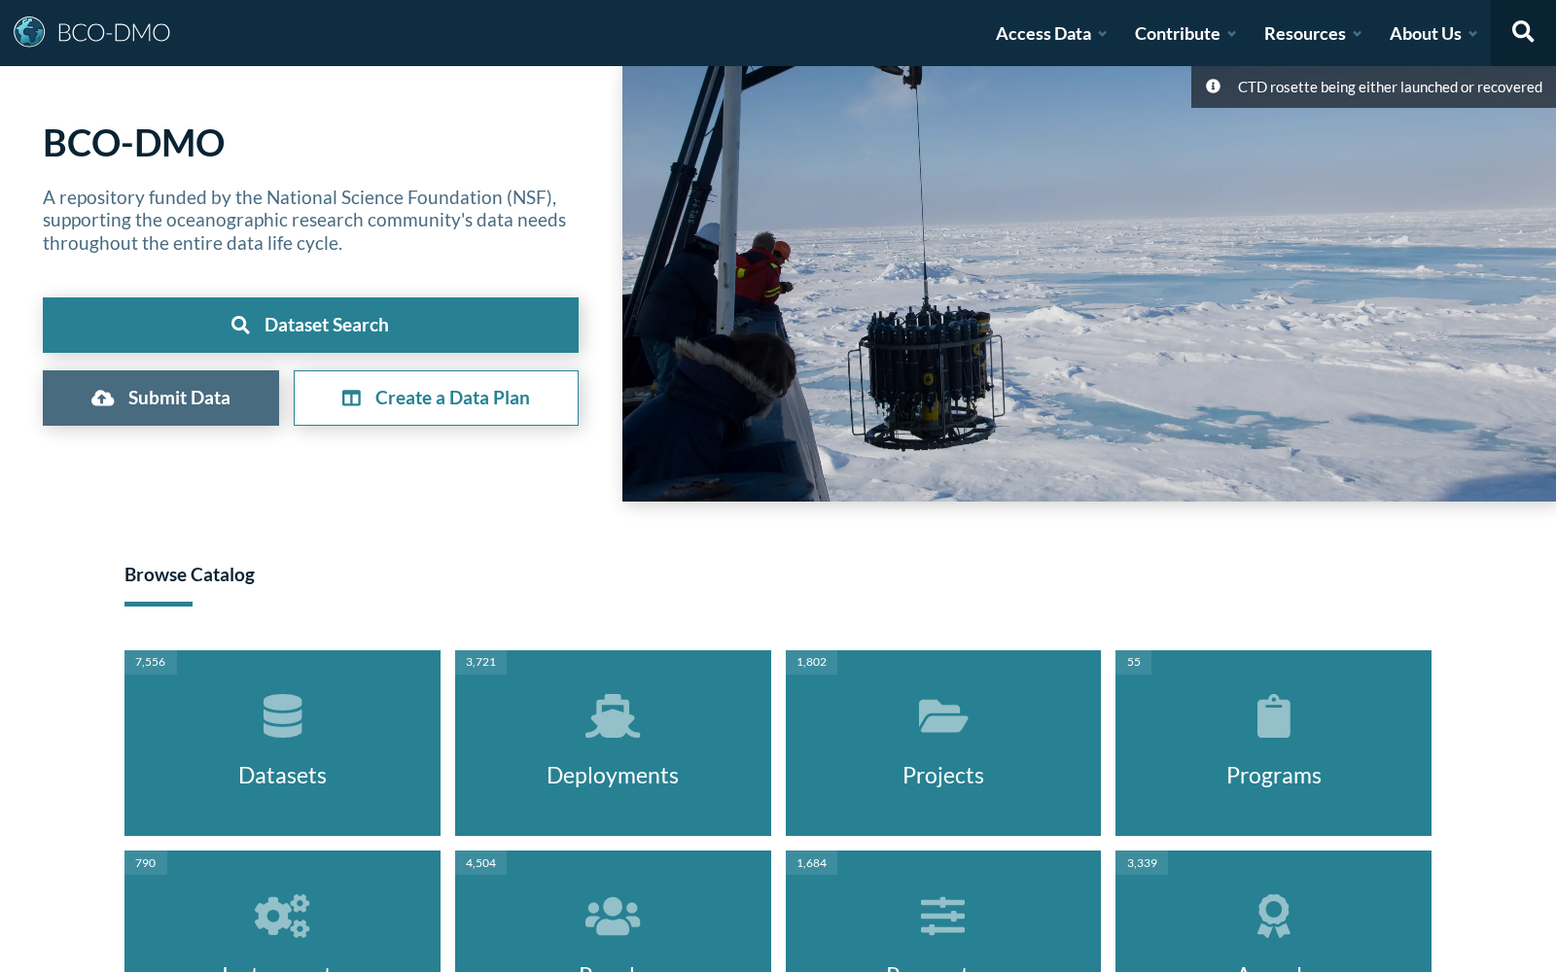Image resolution: width=1556 pixels, height=972 pixels.
Task: Click the award ribbon icon on 3,339 tile
Action: click(1274, 916)
